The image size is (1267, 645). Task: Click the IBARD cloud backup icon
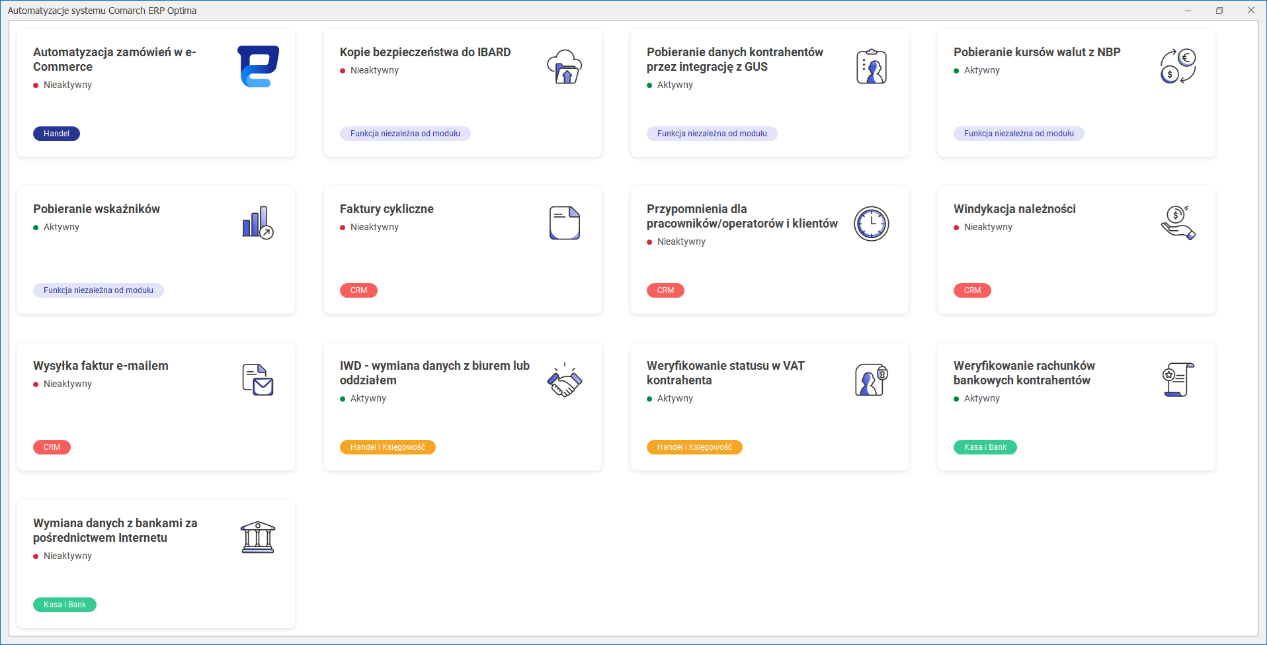coord(565,66)
